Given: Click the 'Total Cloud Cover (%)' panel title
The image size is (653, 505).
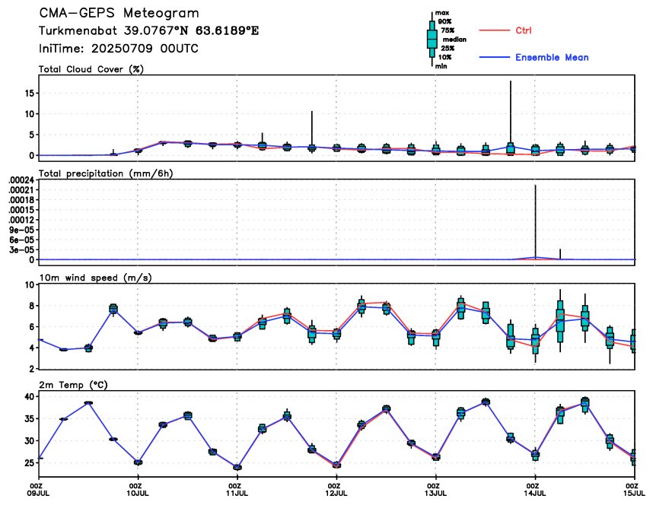Looking at the screenshot, I should [91, 69].
